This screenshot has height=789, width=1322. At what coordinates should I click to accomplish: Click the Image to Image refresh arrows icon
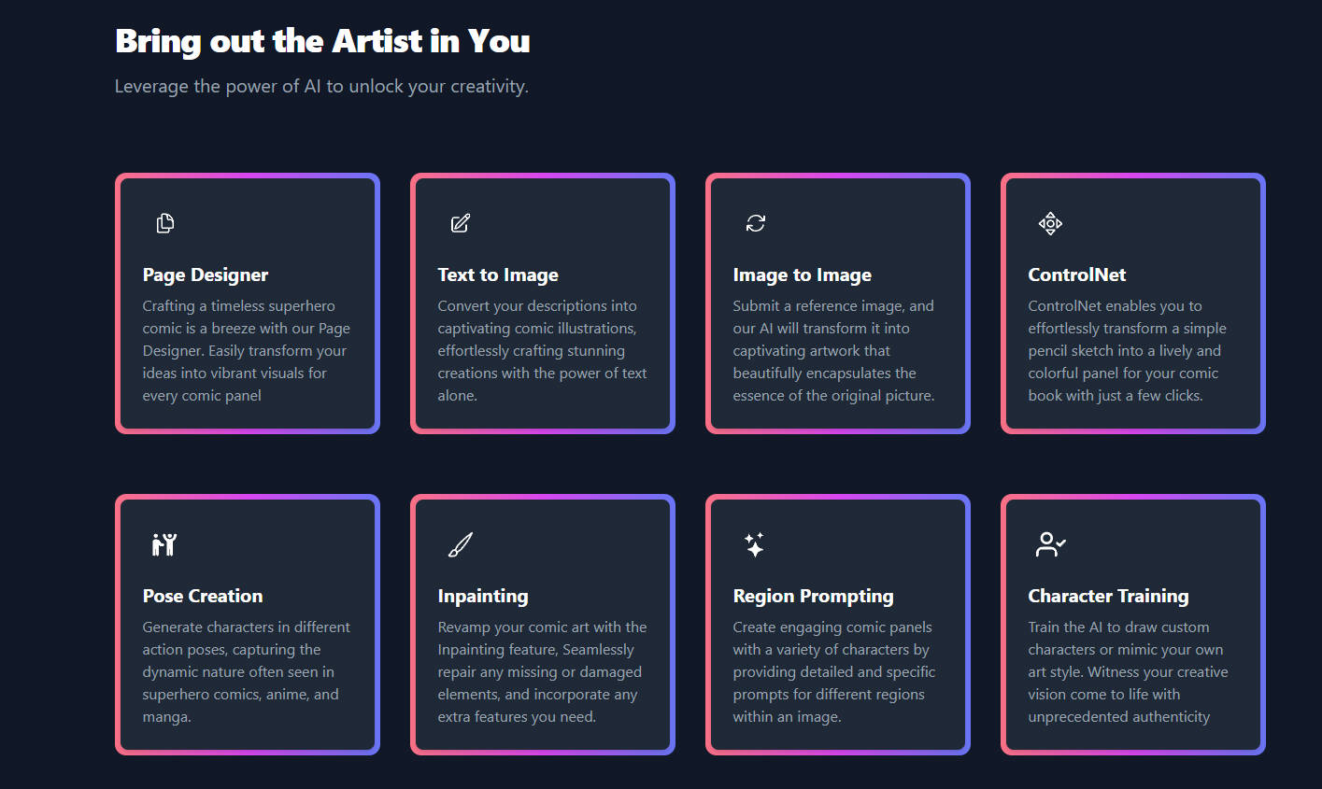click(x=755, y=223)
